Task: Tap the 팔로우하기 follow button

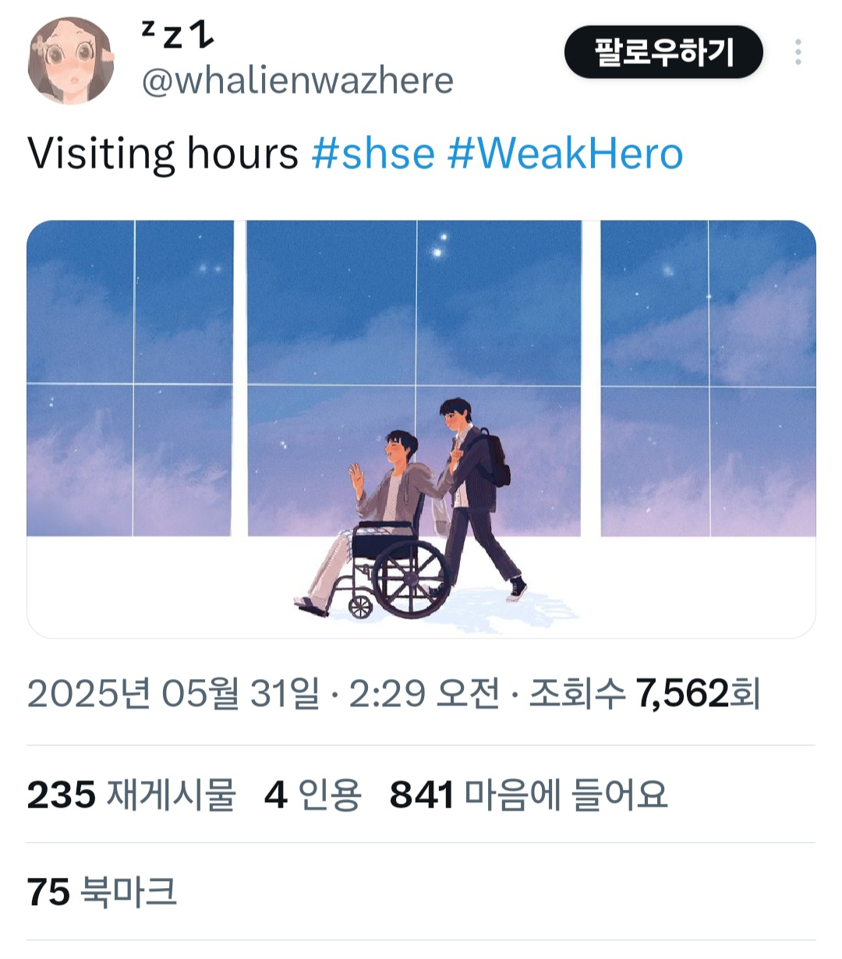Action: pos(663,52)
